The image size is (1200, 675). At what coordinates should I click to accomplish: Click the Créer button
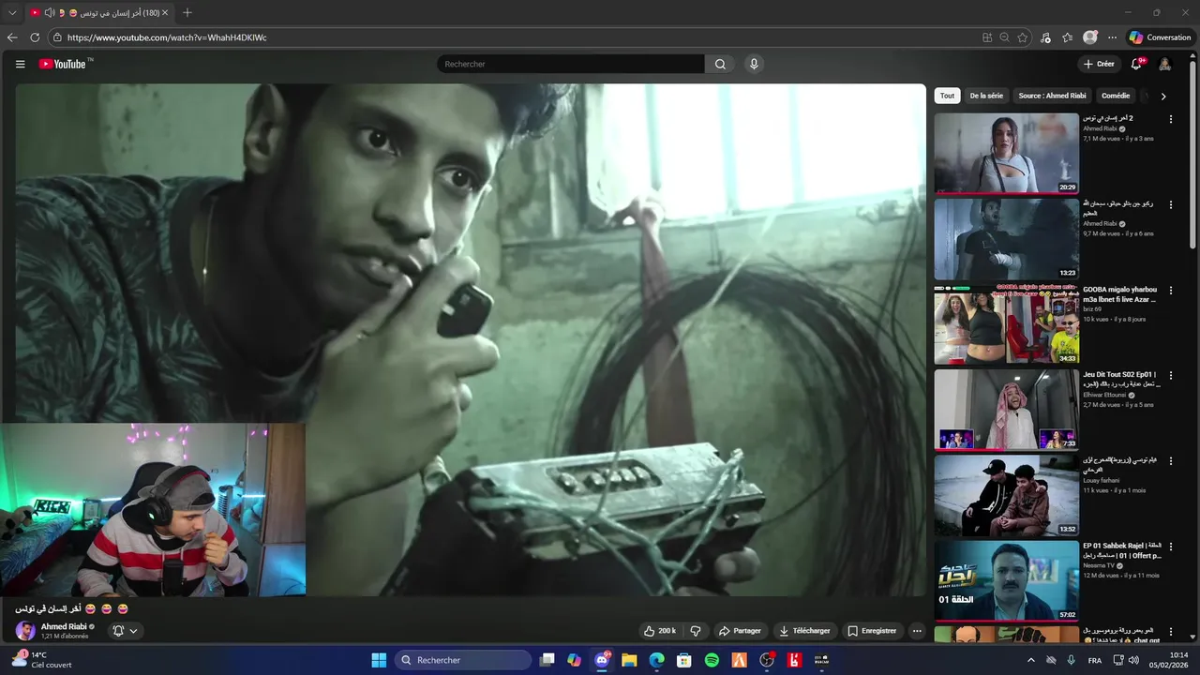(1099, 64)
